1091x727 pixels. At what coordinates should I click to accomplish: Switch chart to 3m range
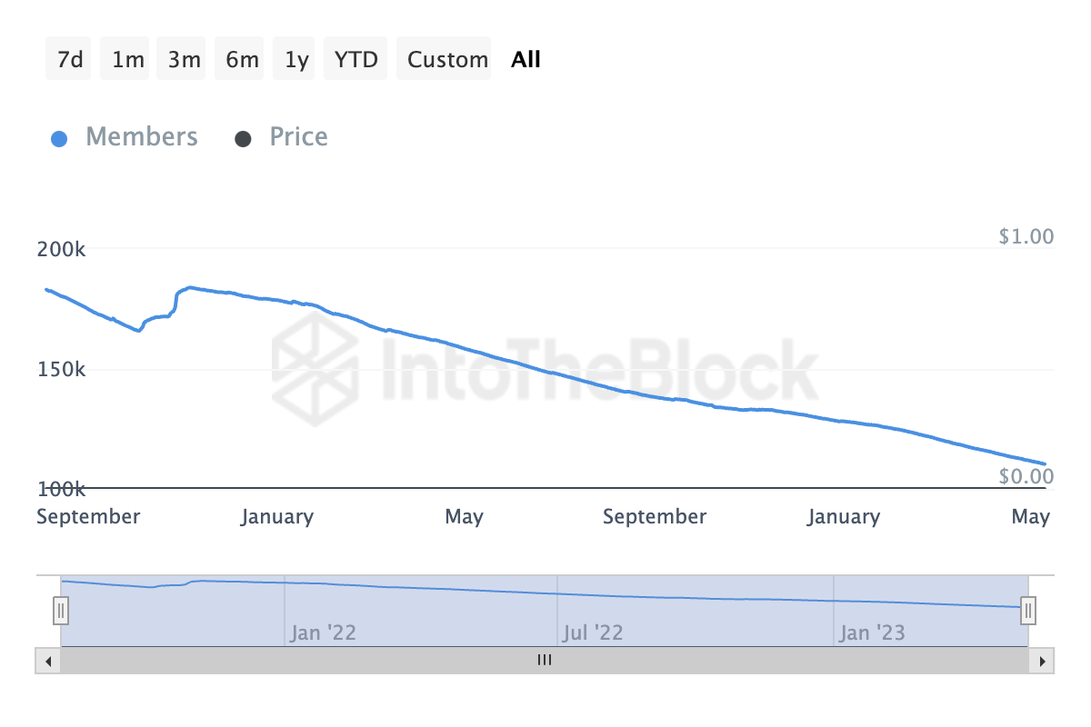point(184,60)
